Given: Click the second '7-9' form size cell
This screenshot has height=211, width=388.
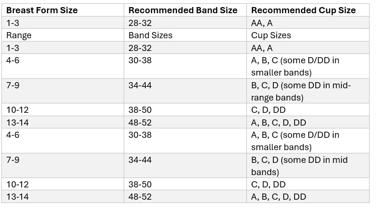Looking at the screenshot, I should (x=63, y=166).
